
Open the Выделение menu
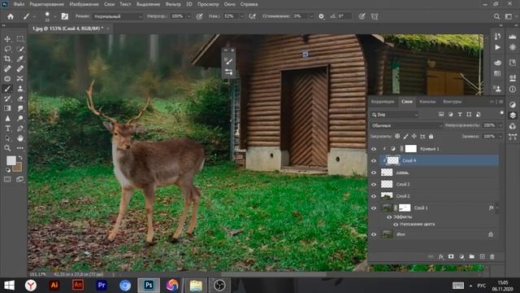click(x=148, y=4)
